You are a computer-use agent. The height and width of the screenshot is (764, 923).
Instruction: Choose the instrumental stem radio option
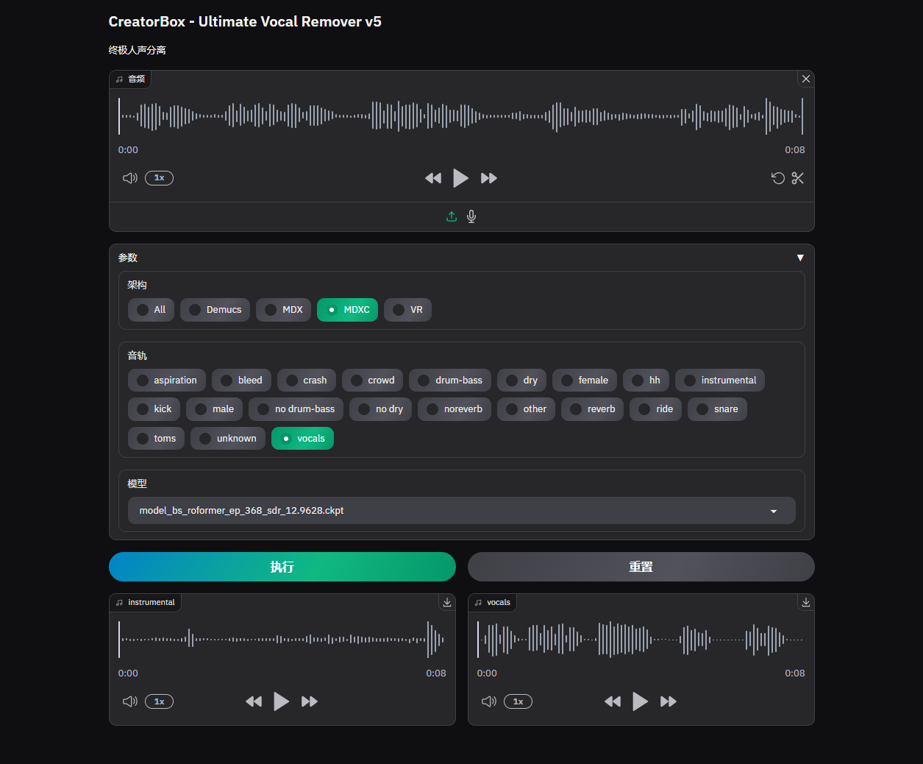click(720, 381)
